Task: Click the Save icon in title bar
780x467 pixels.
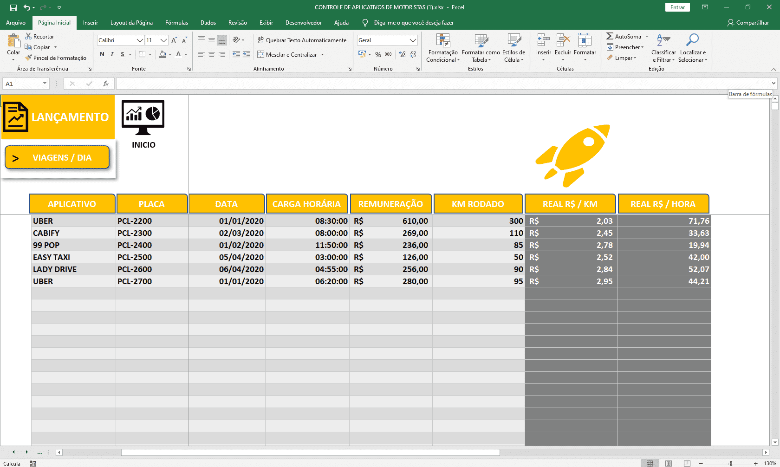Action: tap(13, 7)
